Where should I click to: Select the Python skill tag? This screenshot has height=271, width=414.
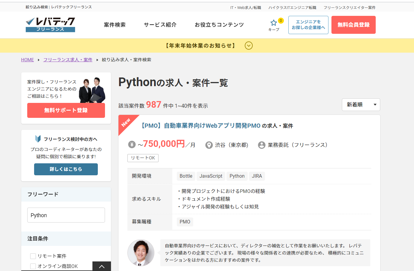point(237,176)
